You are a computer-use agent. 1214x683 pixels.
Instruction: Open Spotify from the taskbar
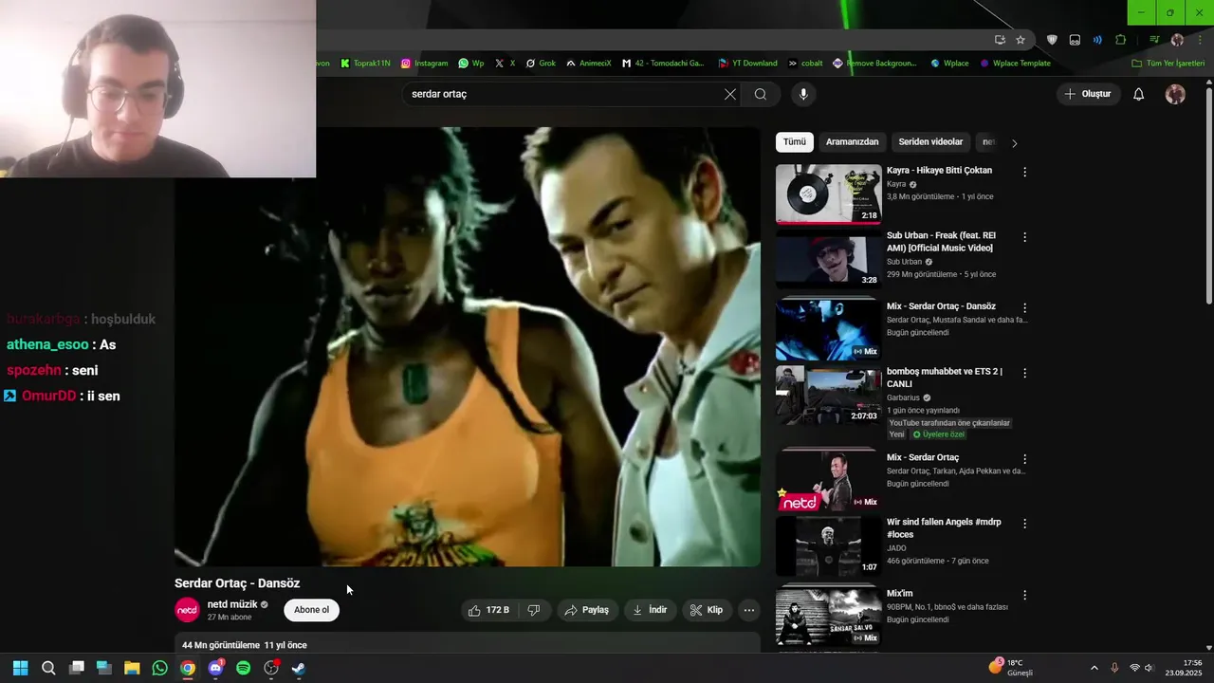[243, 668]
